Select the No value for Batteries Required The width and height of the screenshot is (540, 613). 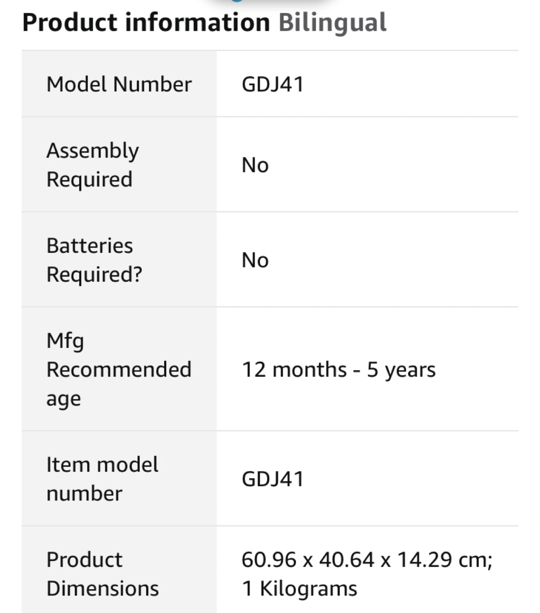[x=255, y=260]
